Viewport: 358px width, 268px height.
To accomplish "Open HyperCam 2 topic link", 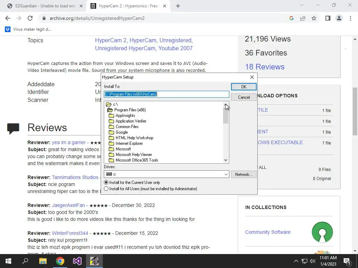I will pyautogui.click(x=111, y=40).
